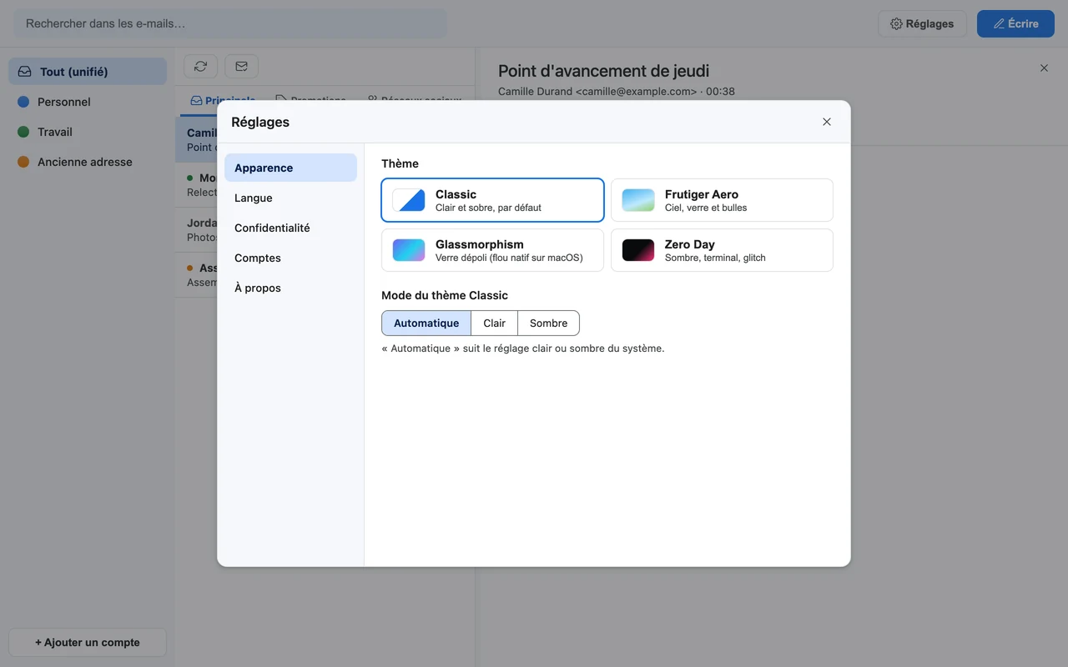The height and width of the screenshot is (667, 1068).
Task: Switch theme mode to Sombre
Action: pyautogui.click(x=548, y=323)
